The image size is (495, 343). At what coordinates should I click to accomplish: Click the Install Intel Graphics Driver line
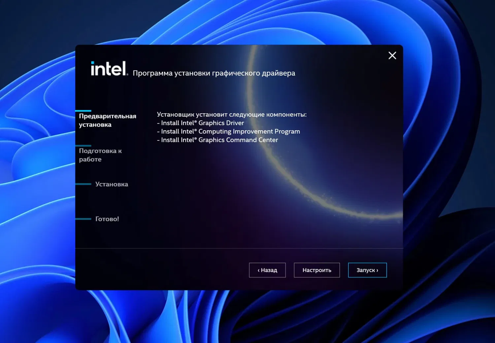coord(200,123)
